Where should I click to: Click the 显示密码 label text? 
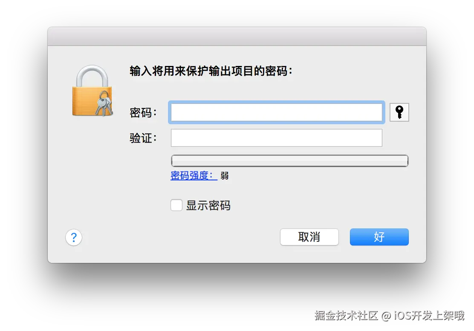[208, 205]
